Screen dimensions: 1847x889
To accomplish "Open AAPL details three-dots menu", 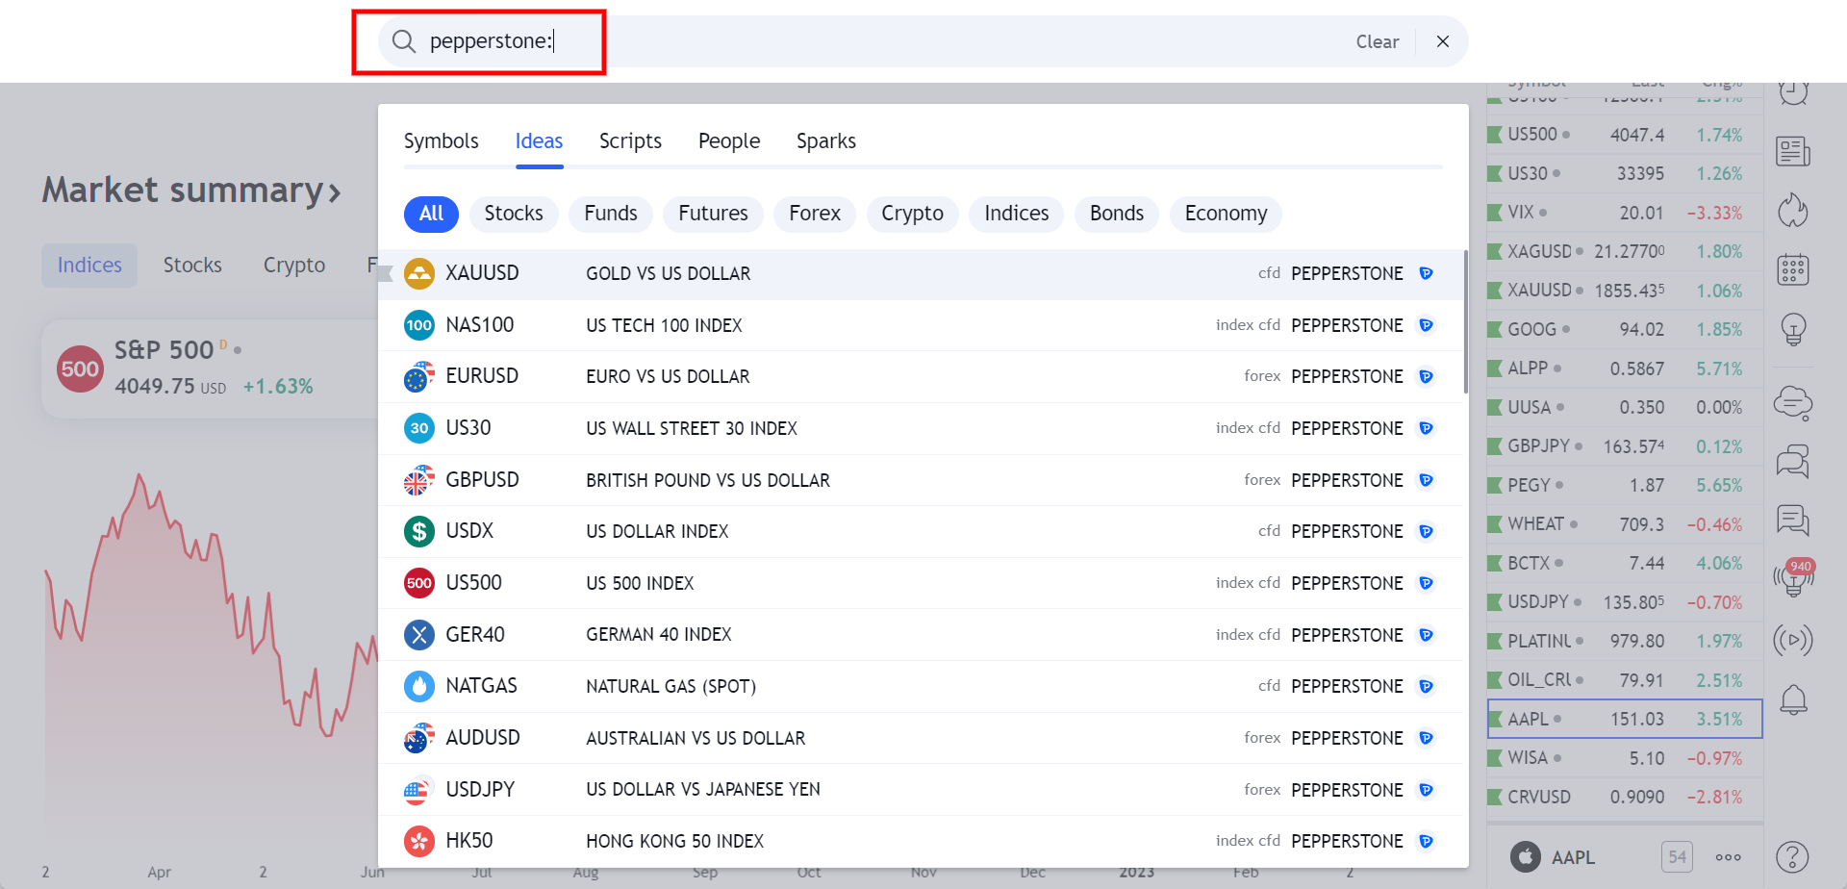I will pos(1728,857).
